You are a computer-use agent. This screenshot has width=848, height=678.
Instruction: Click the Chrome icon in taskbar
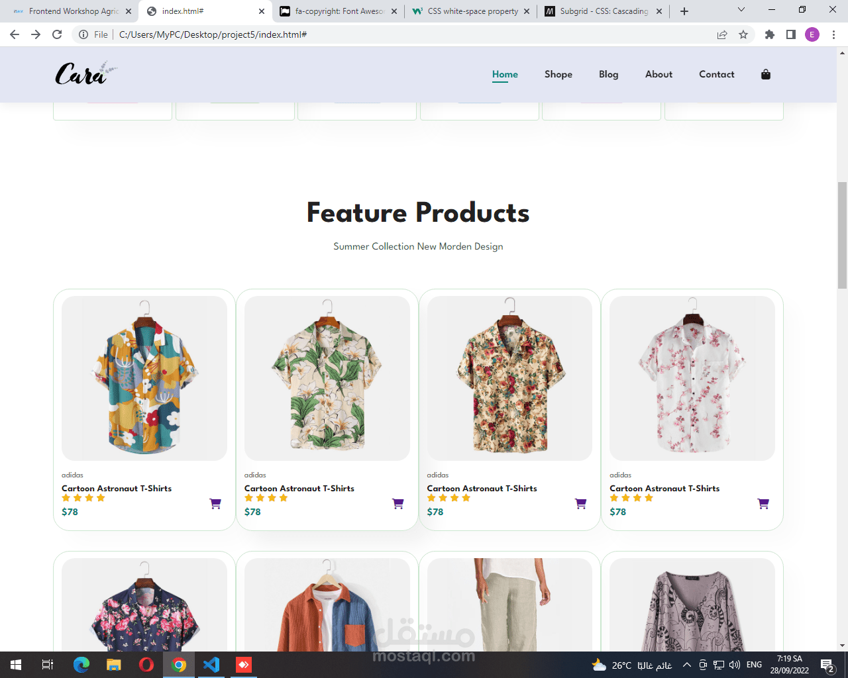pos(179,665)
